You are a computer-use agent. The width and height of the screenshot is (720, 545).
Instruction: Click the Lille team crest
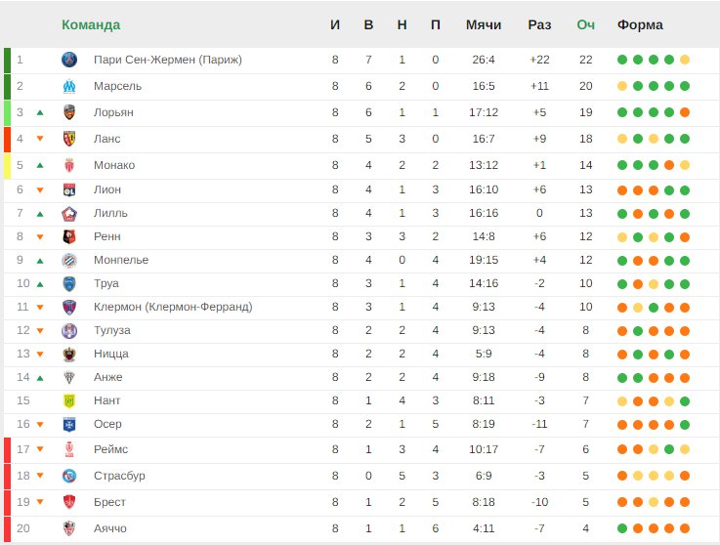[68, 213]
